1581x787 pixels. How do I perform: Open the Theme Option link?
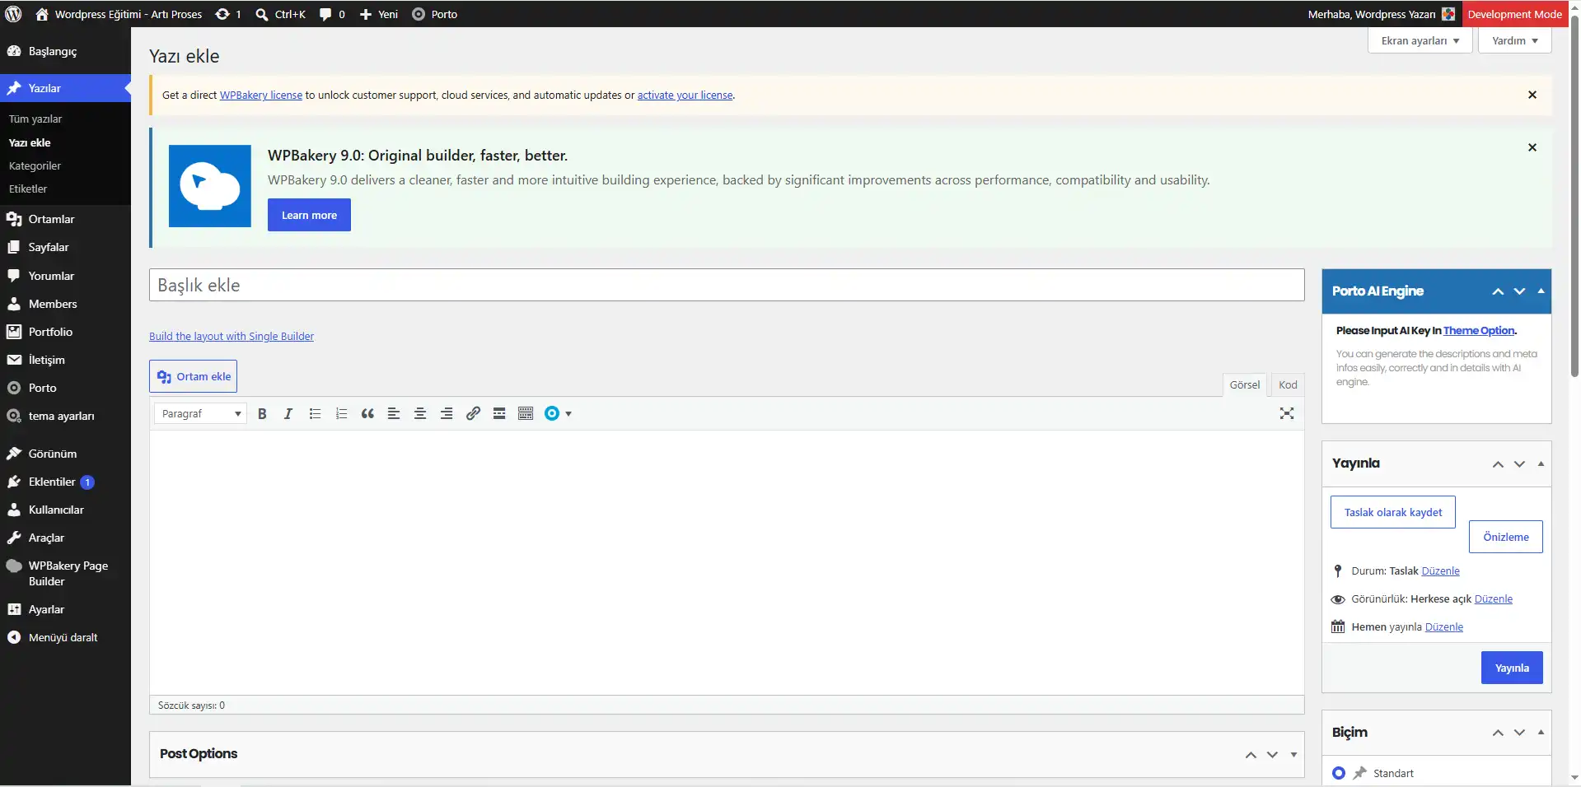click(1479, 331)
